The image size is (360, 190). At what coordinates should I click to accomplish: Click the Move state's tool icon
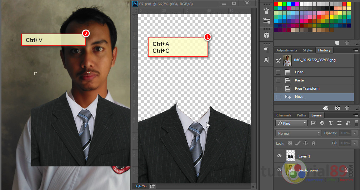coord(288,97)
